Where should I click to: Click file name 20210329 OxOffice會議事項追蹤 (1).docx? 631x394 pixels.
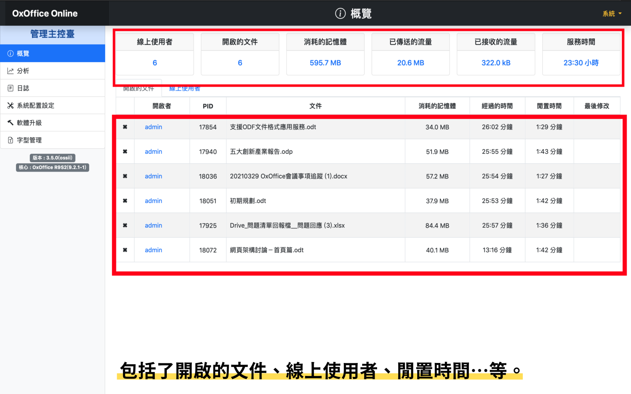click(x=288, y=176)
